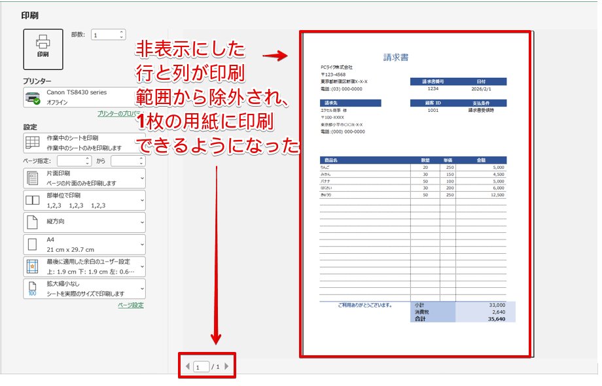This screenshot has height=386, width=602.
Task: Click the custom margins icon
Action: pos(32,266)
